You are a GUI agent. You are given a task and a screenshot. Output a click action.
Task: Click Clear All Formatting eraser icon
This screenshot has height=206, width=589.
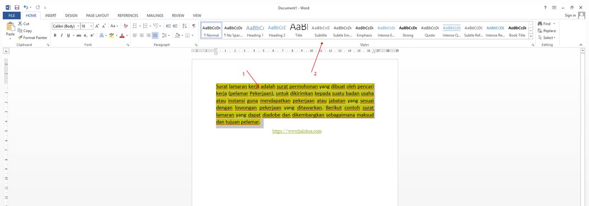[x=126, y=26]
